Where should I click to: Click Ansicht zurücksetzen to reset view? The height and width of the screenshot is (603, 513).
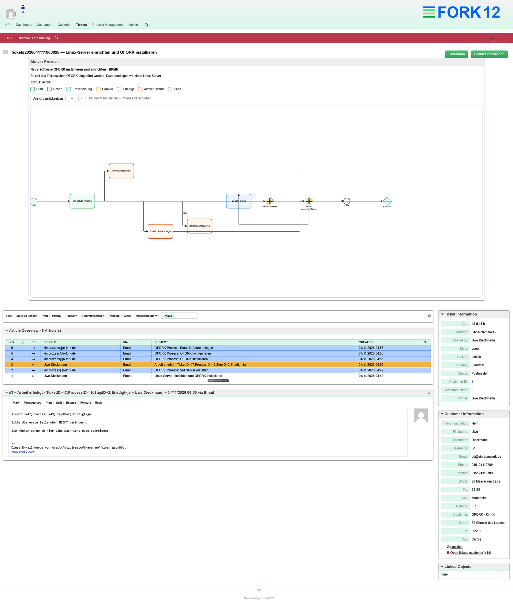[48, 99]
